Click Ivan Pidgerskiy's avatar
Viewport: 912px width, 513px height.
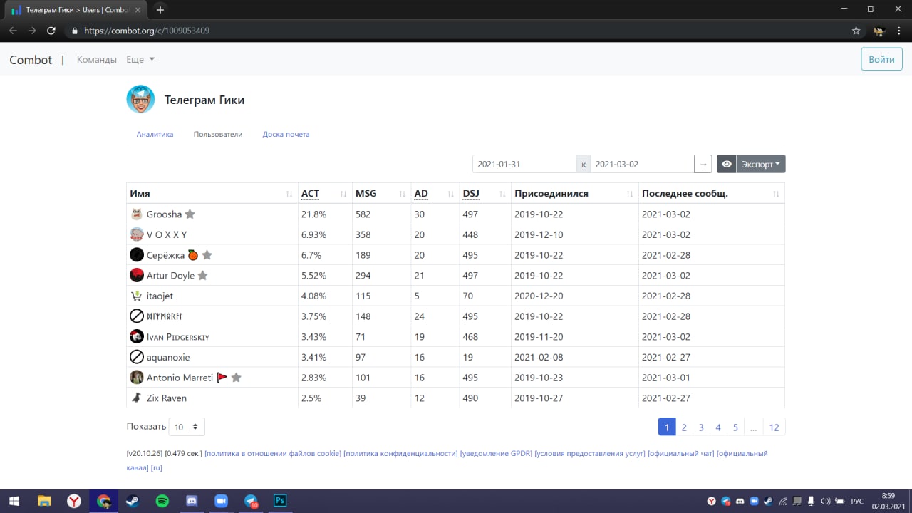point(137,336)
